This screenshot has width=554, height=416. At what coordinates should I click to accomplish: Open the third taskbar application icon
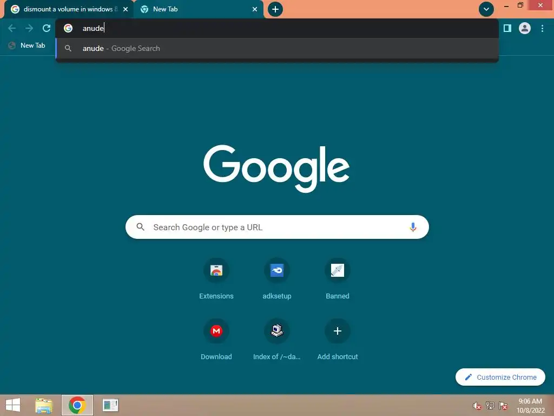(x=110, y=405)
